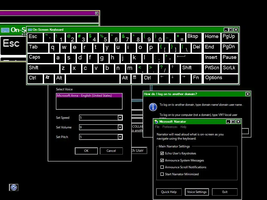Uncheck Announce System Messages checkbox
267x200 pixels.
click(162, 160)
